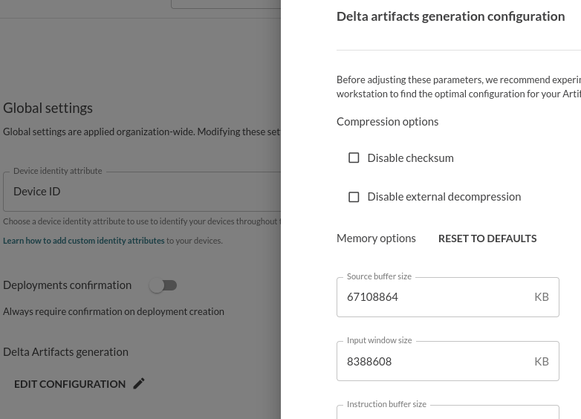Open the Device identity attribute dropdown
The width and height of the screenshot is (581, 419).
141,192
